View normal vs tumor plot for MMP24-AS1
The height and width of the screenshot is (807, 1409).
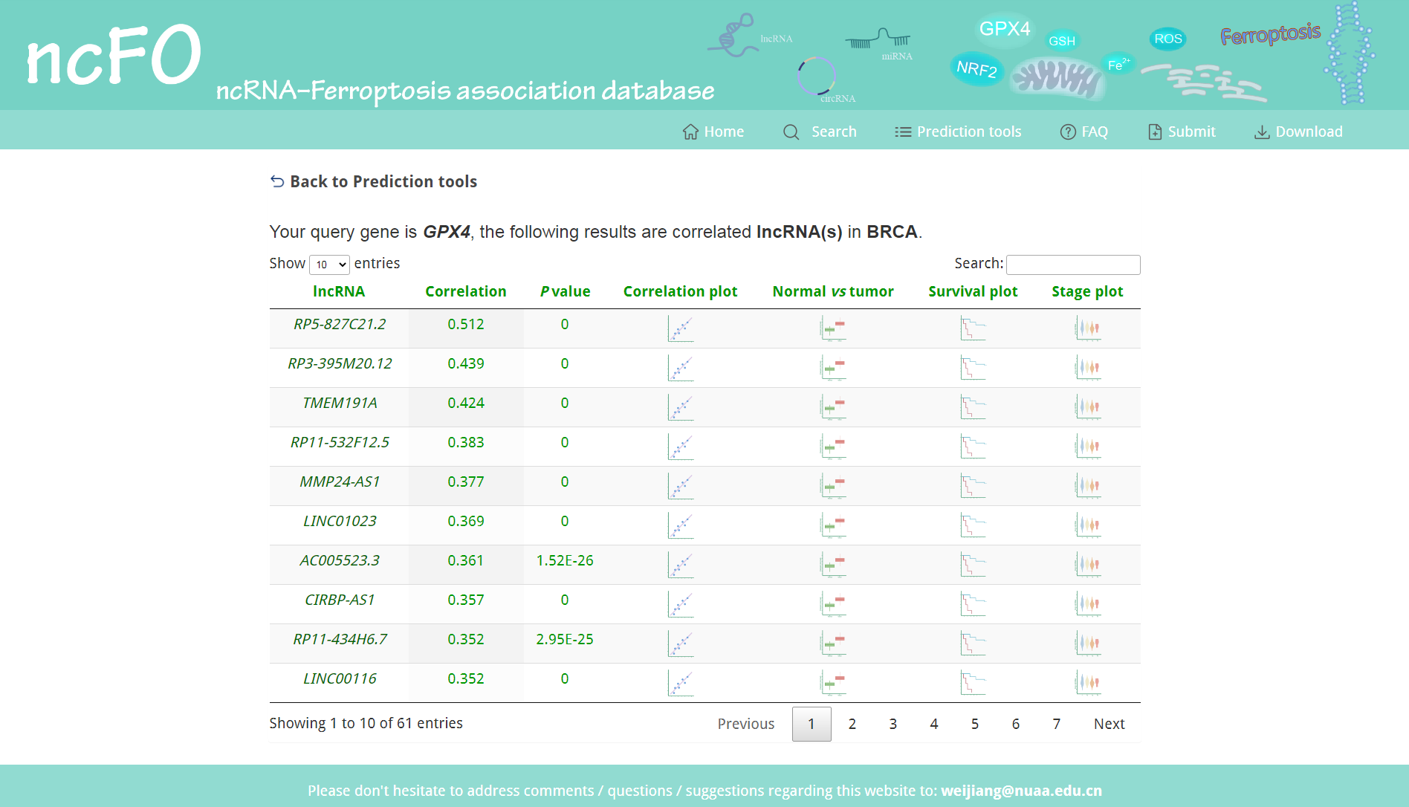point(833,486)
